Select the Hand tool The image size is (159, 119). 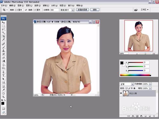(3, 93)
